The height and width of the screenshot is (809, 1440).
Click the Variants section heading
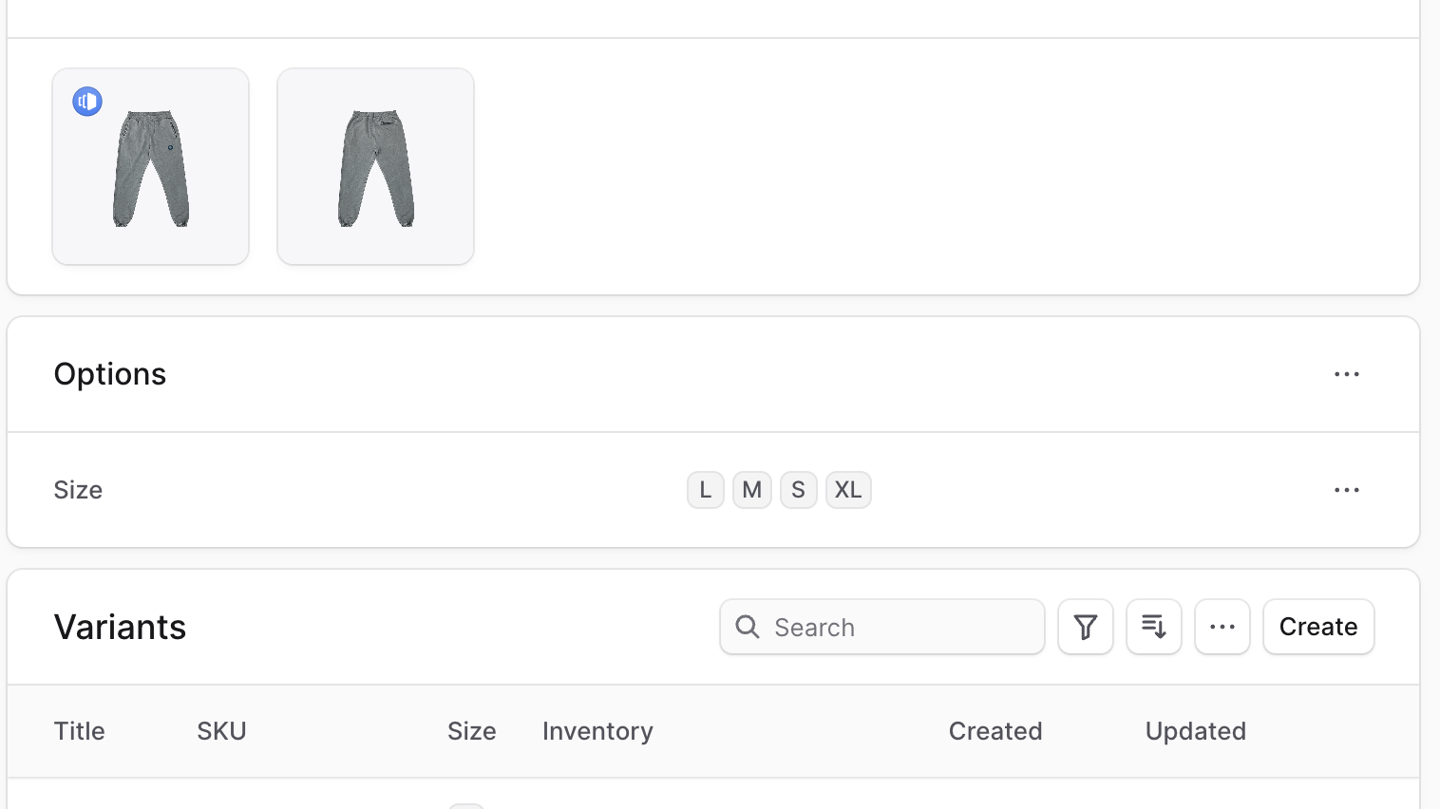tap(120, 627)
